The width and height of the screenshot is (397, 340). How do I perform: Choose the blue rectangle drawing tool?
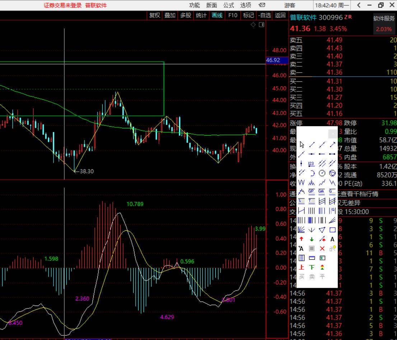tap(332, 230)
